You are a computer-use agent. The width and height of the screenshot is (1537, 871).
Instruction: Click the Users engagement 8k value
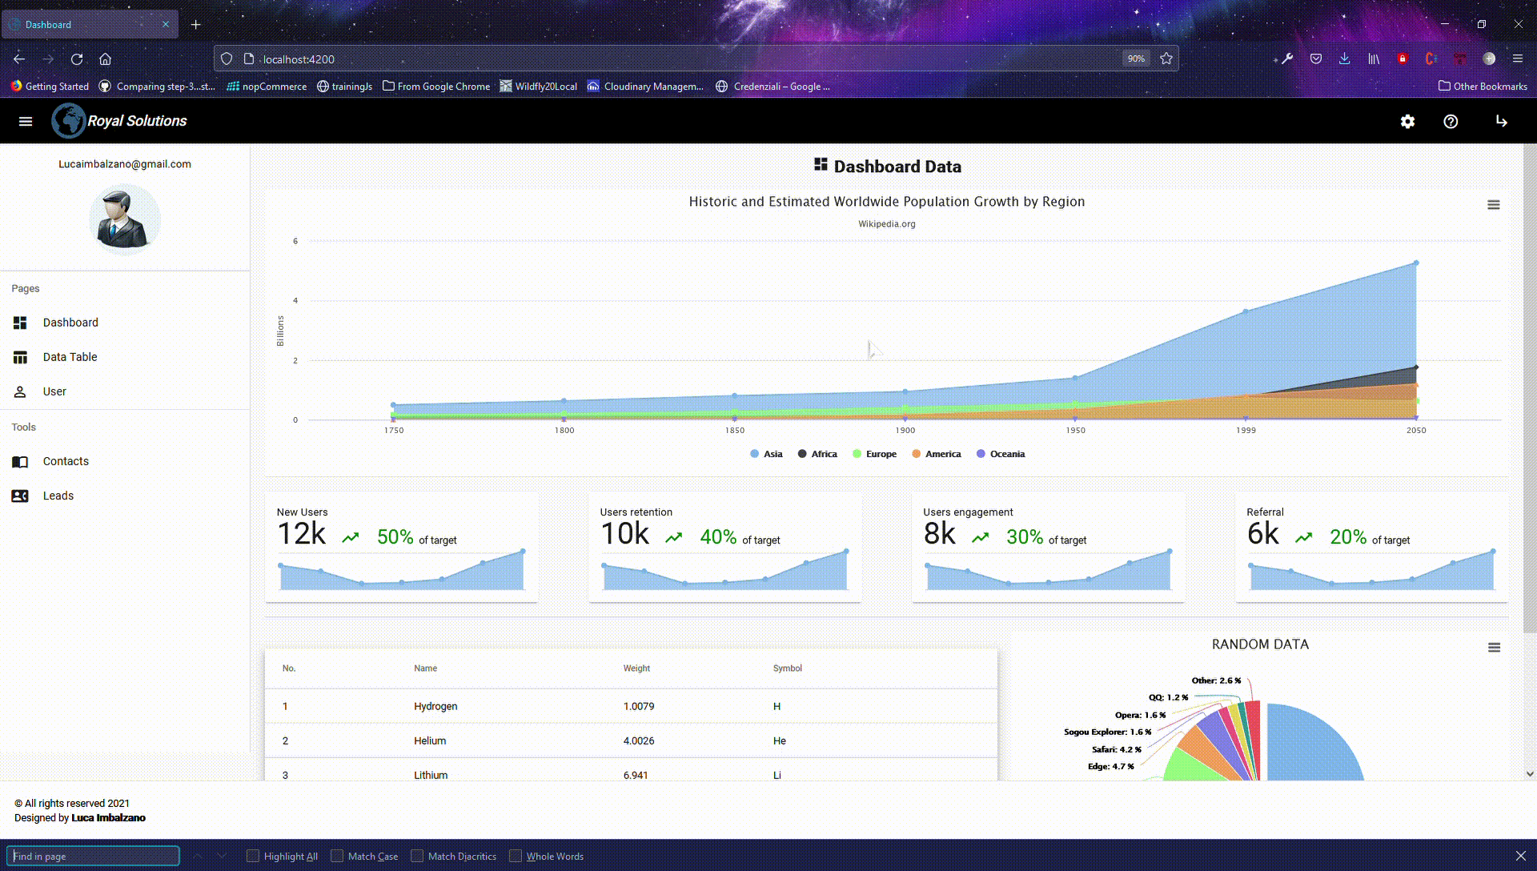940,534
